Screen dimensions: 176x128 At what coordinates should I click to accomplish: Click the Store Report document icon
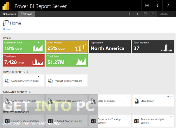coord(137,101)
